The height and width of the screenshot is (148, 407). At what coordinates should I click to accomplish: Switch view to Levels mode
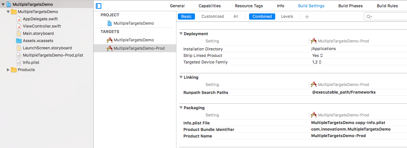tap(287, 16)
